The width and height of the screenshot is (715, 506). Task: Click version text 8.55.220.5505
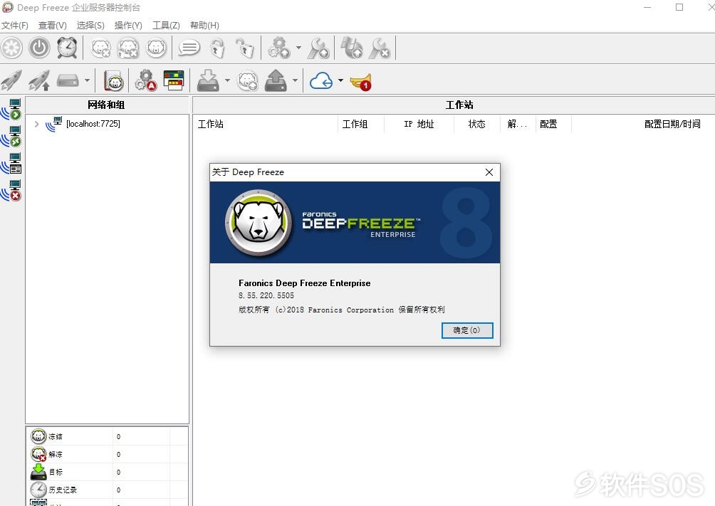[x=266, y=295]
